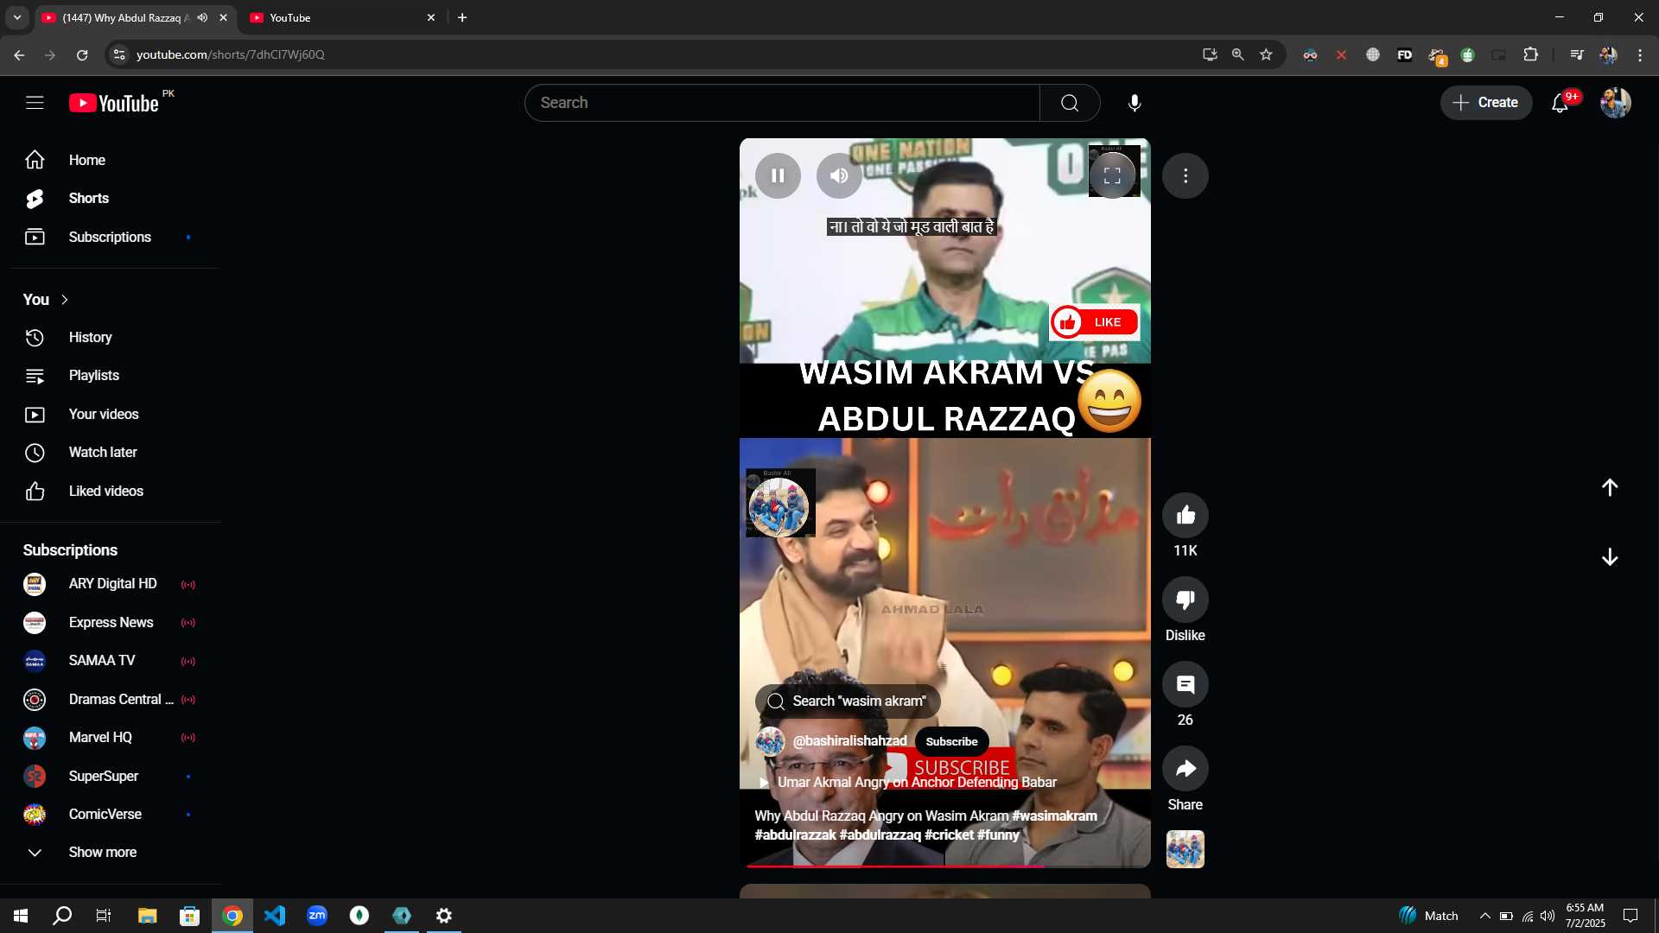Screen dimensions: 1659x933
Task: Open Liked videos
Action: point(110,492)
